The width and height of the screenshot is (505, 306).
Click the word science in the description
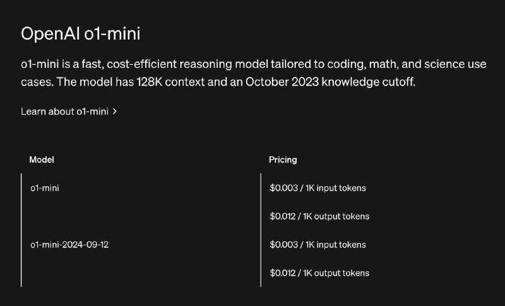click(x=444, y=64)
